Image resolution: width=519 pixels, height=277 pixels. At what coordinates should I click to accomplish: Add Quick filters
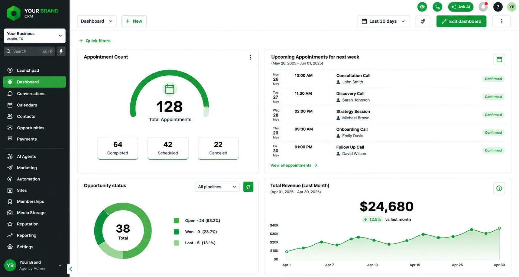pos(95,41)
